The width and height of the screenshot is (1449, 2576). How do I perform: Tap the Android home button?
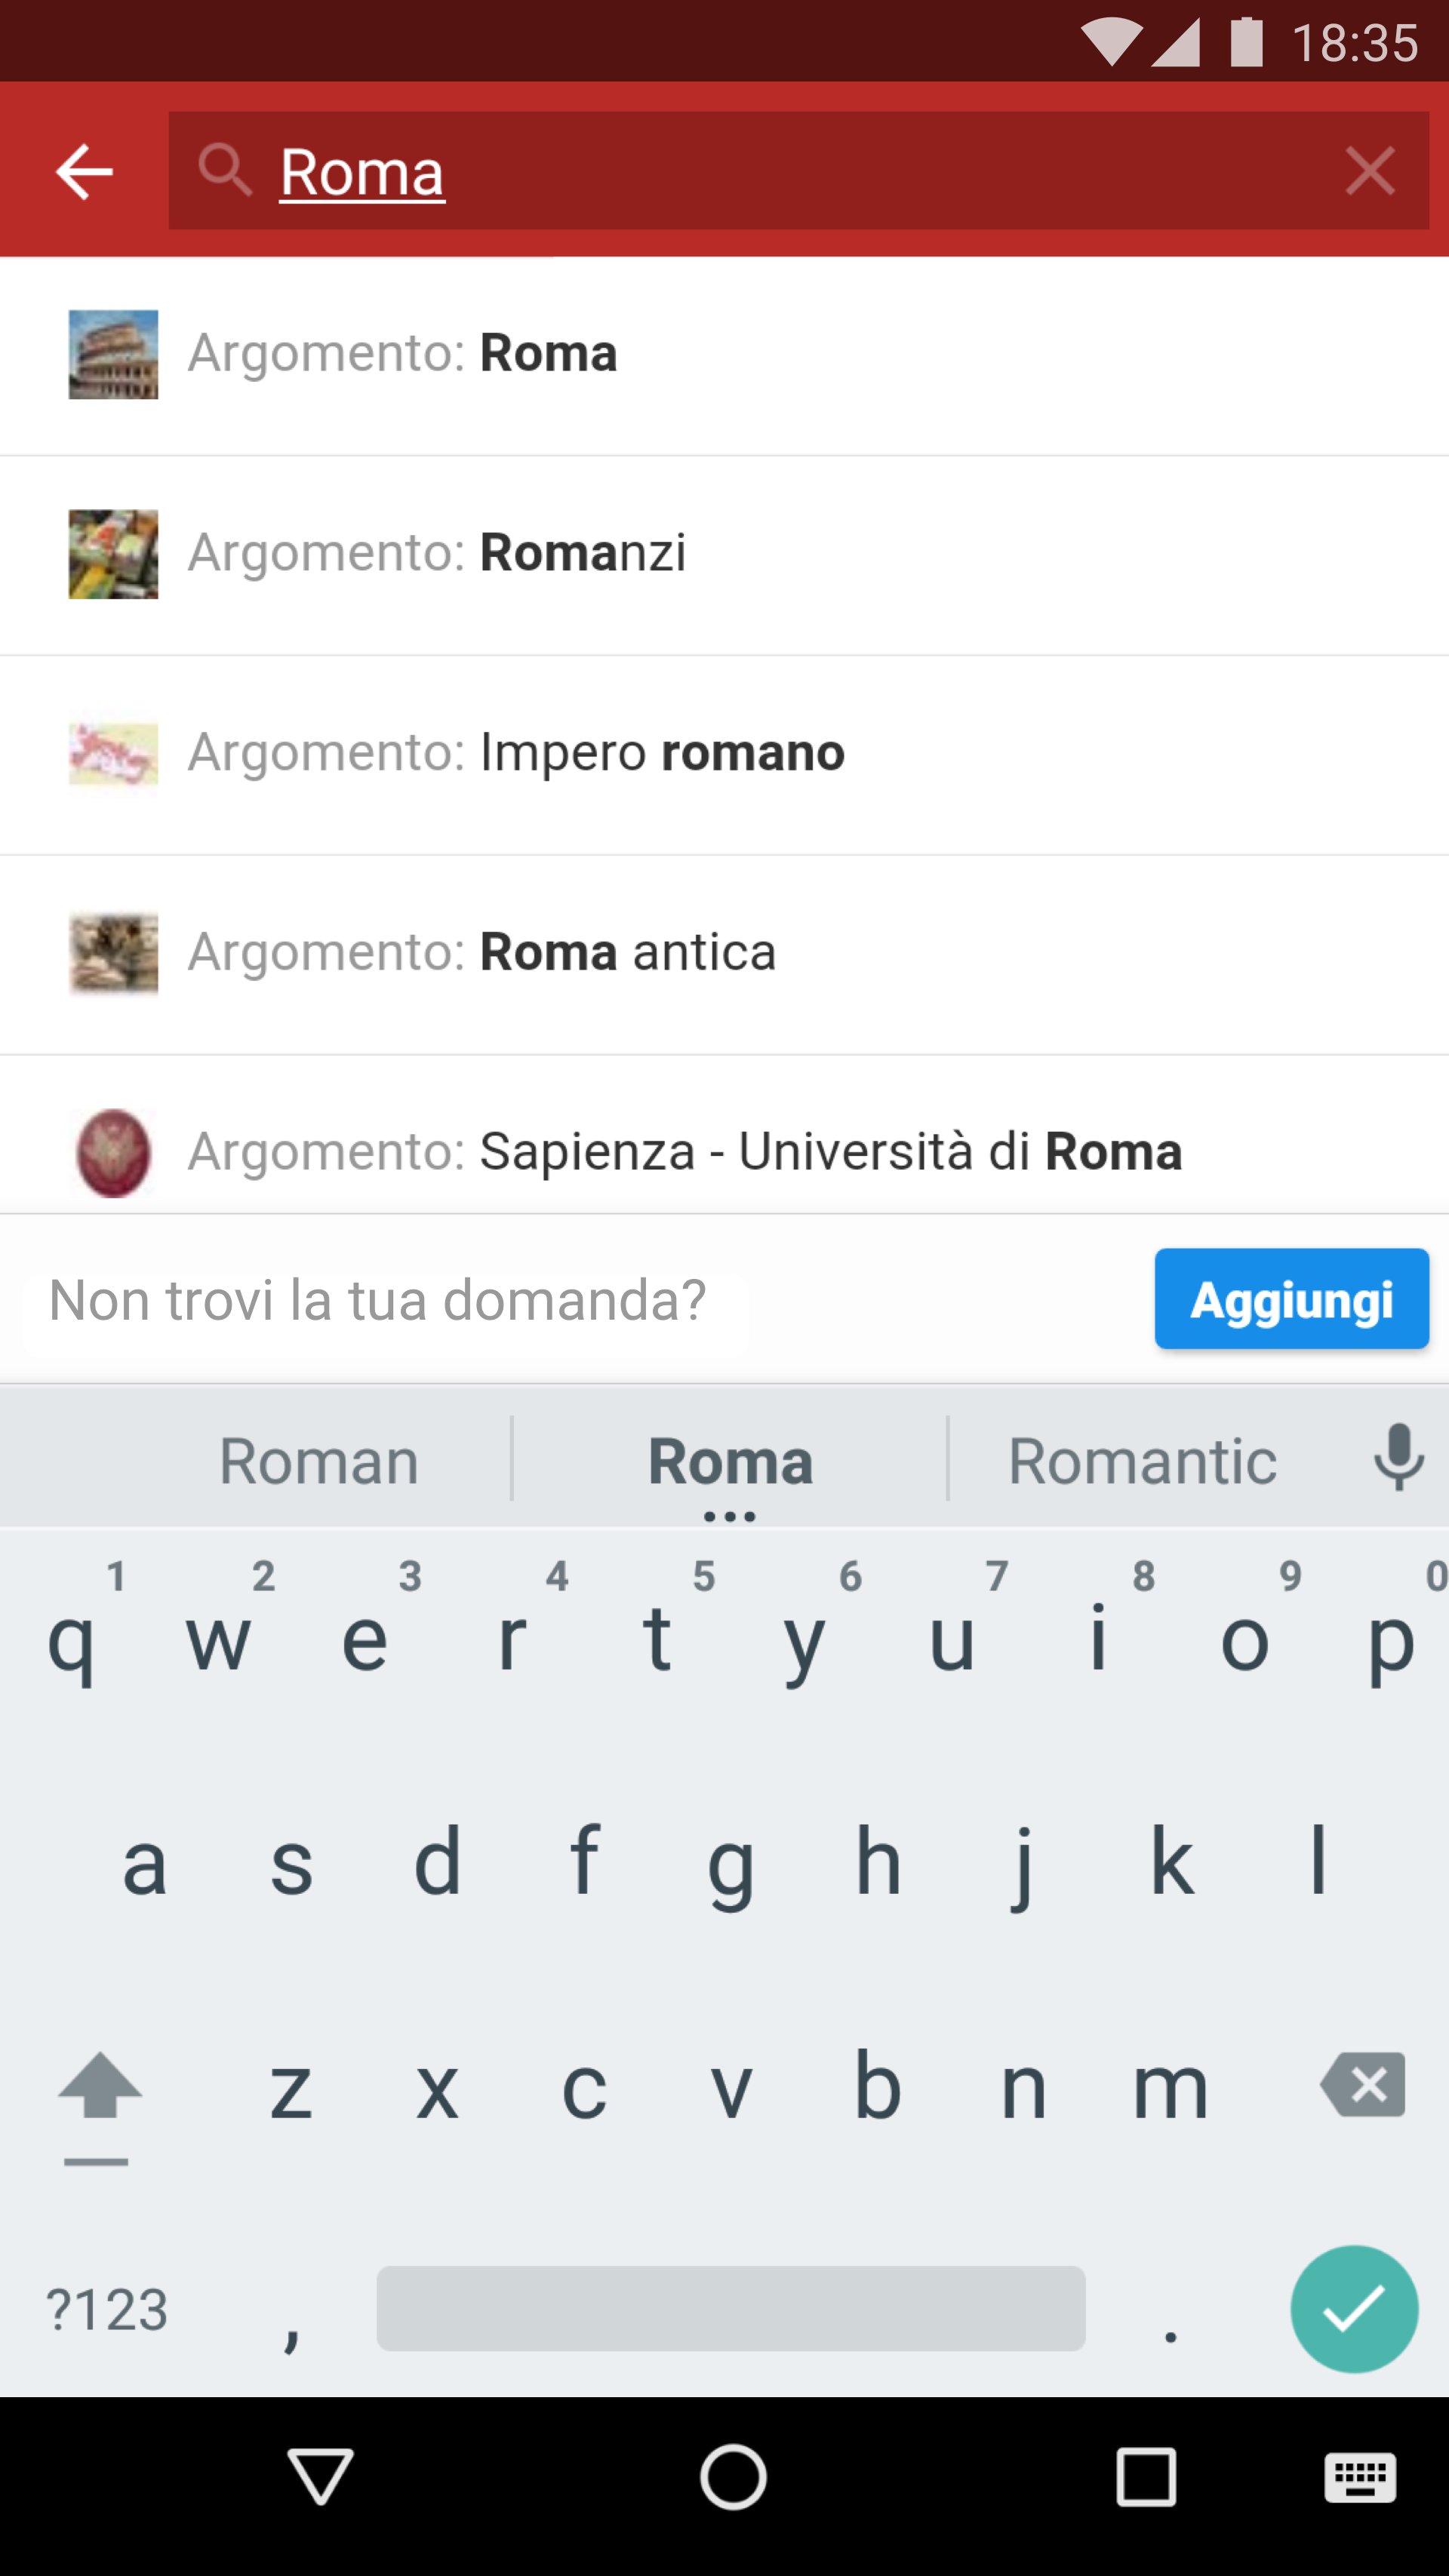733,2477
